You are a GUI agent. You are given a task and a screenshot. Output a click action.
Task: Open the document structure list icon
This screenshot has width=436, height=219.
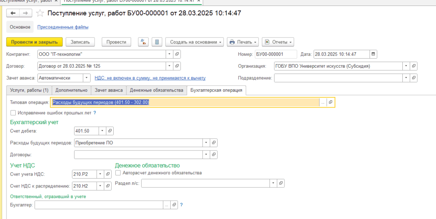tap(156, 42)
